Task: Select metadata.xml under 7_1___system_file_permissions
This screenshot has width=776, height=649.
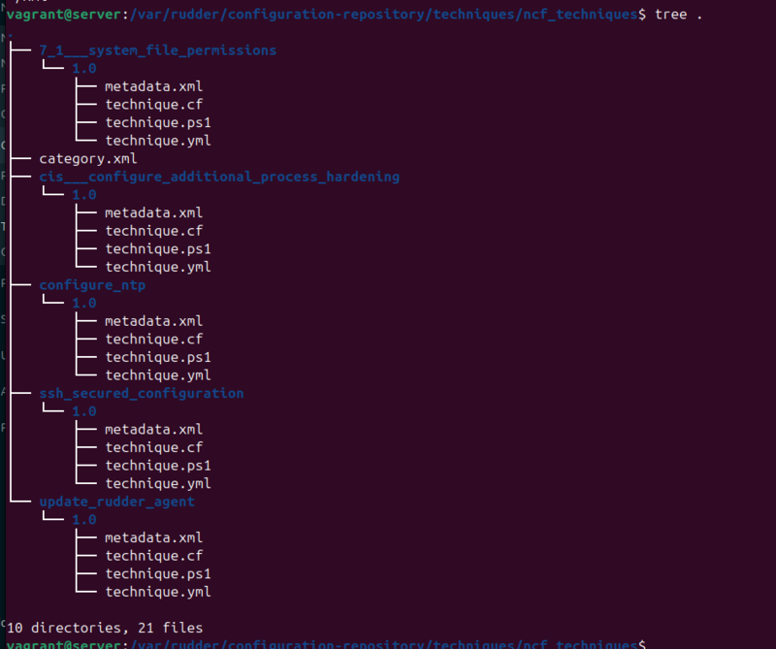Action: pyautogui.click(x=153, y=86)
